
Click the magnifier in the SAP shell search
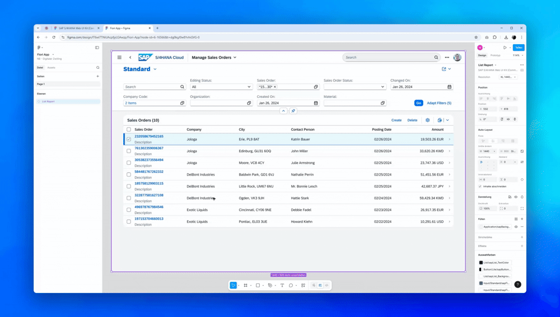[x=436, y=58]
